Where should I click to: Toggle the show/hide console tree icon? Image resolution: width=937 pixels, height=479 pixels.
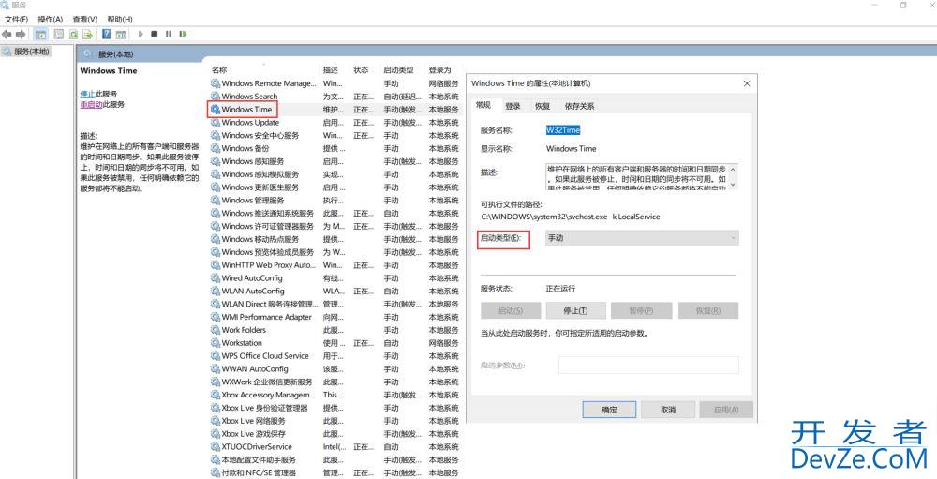[x=40, y=34]
